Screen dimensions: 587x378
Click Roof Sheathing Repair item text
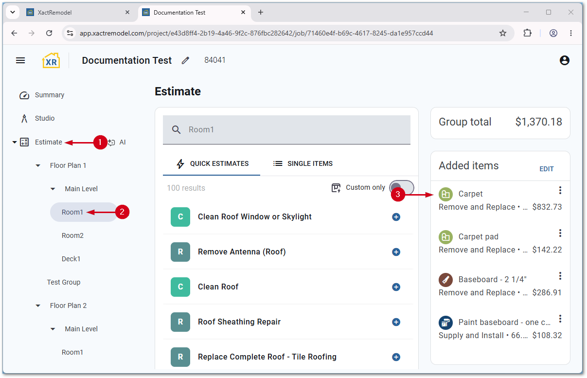pyautogui.click(x=239, y=322)
